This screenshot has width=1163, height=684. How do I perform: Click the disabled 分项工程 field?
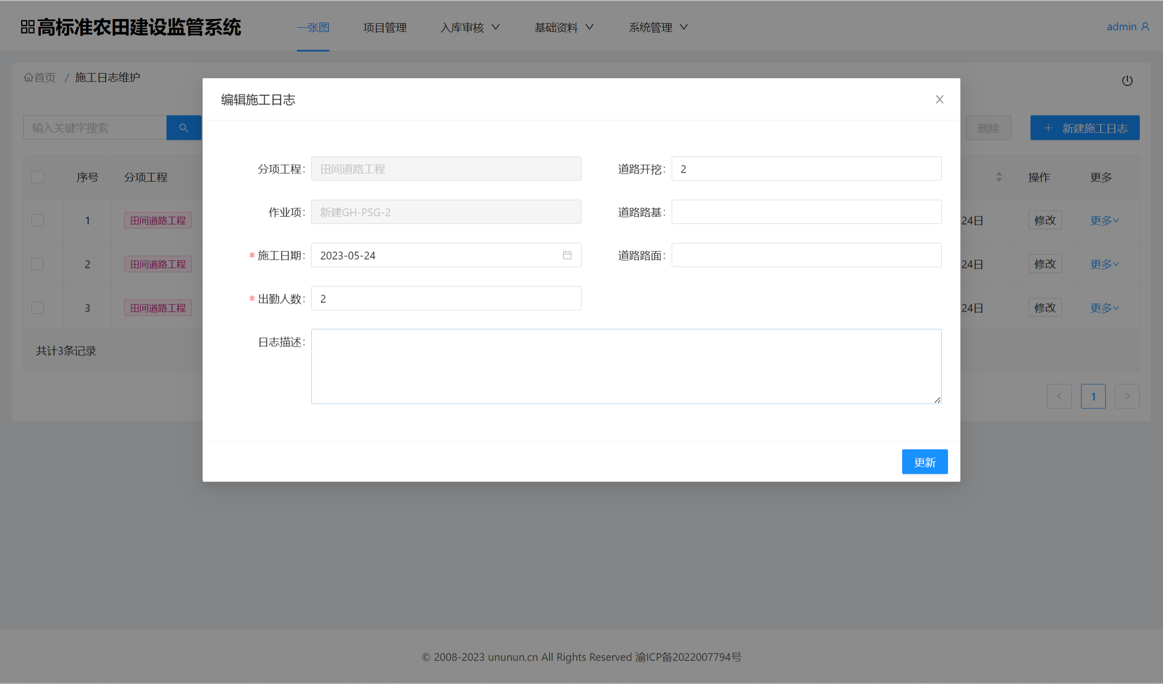tap(446, 169)
